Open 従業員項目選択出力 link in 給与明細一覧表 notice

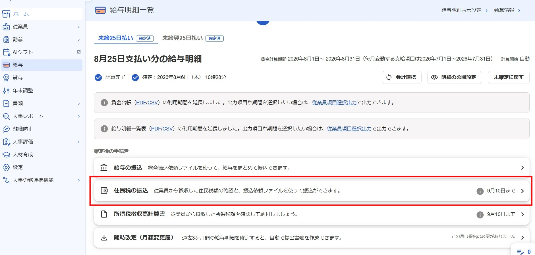(x=349, y=129)
